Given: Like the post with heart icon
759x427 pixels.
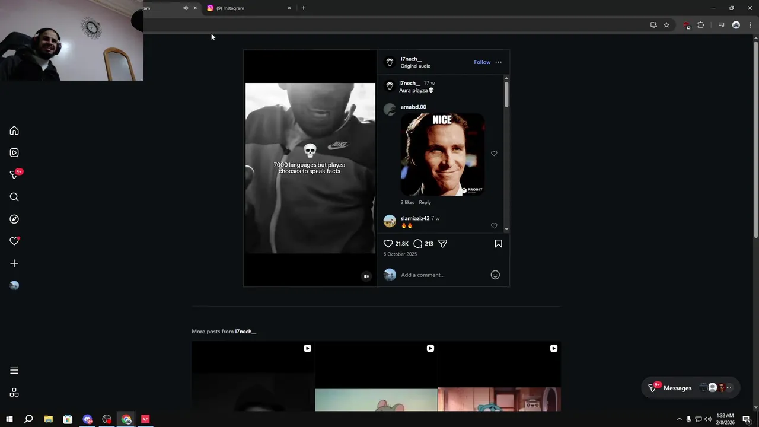Looking at the screenshot, I should (388, 244).
